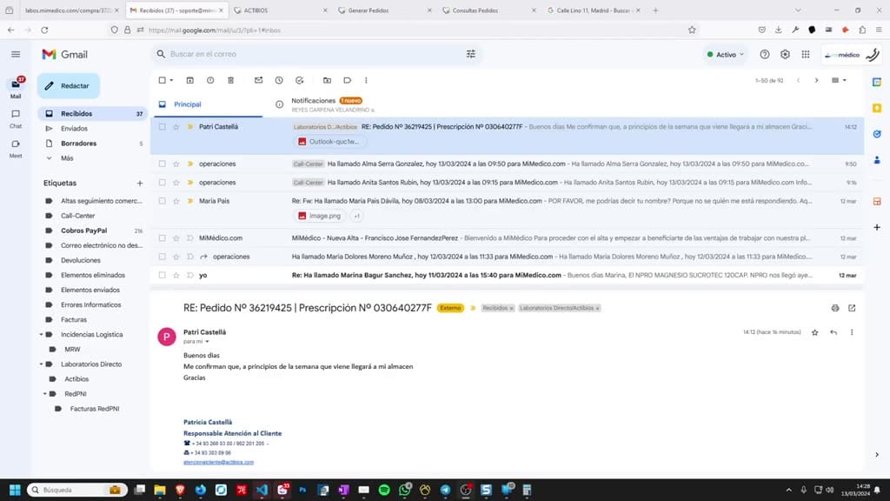Snooze the conversation

pos(279,80)
